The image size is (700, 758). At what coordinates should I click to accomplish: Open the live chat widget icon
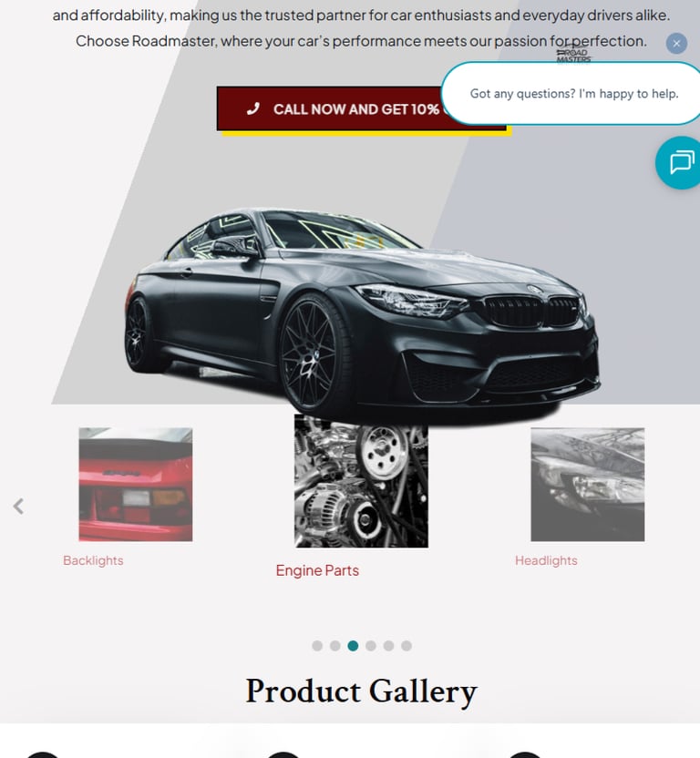click(x=679, y=163)
